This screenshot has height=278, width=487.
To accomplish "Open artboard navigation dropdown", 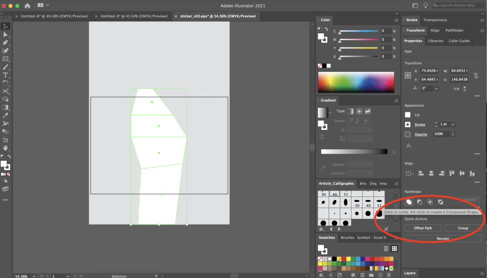I will click(x=68, y=276).
